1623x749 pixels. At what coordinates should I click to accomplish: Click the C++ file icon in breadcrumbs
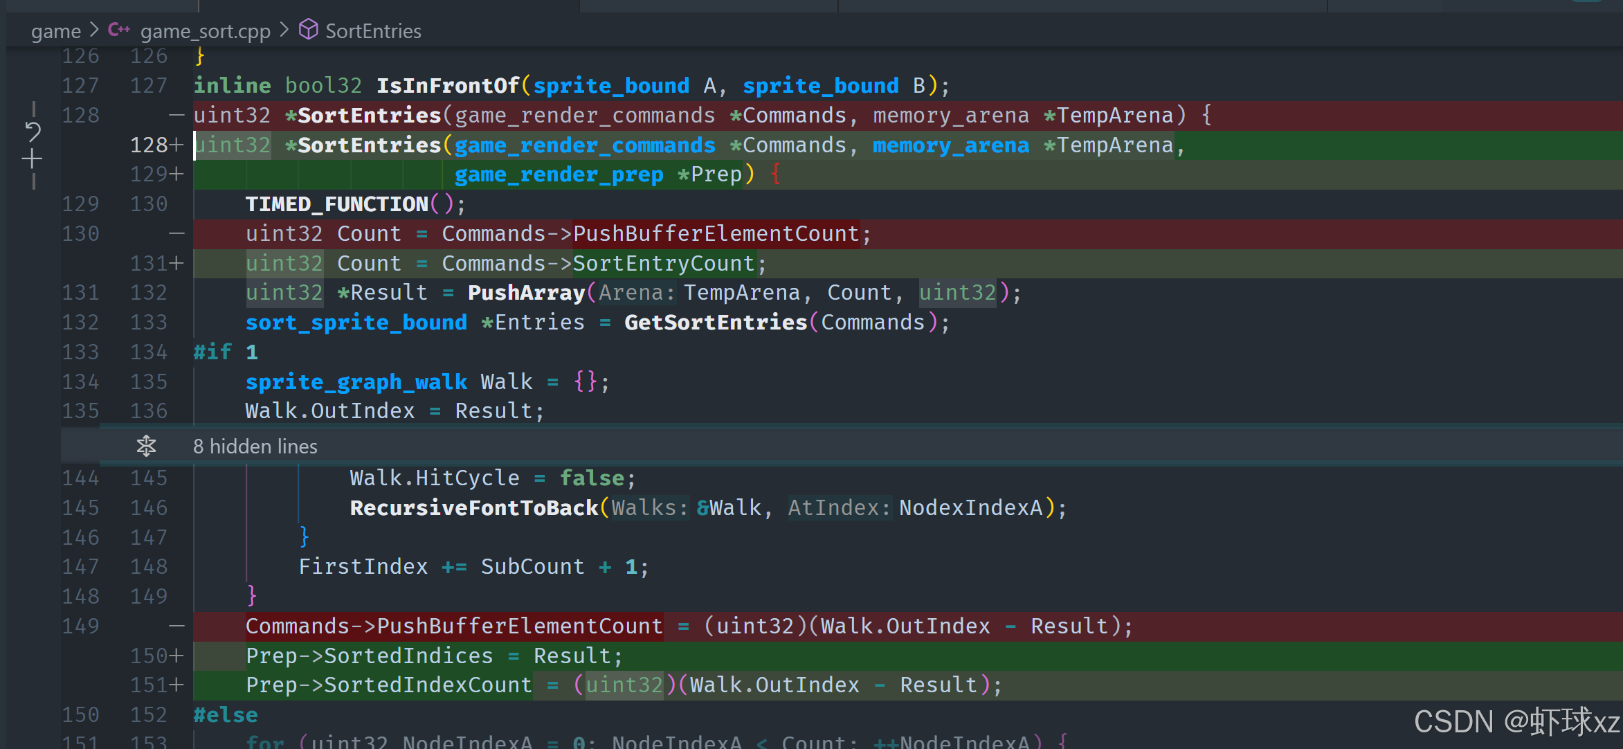pos(119,30)
